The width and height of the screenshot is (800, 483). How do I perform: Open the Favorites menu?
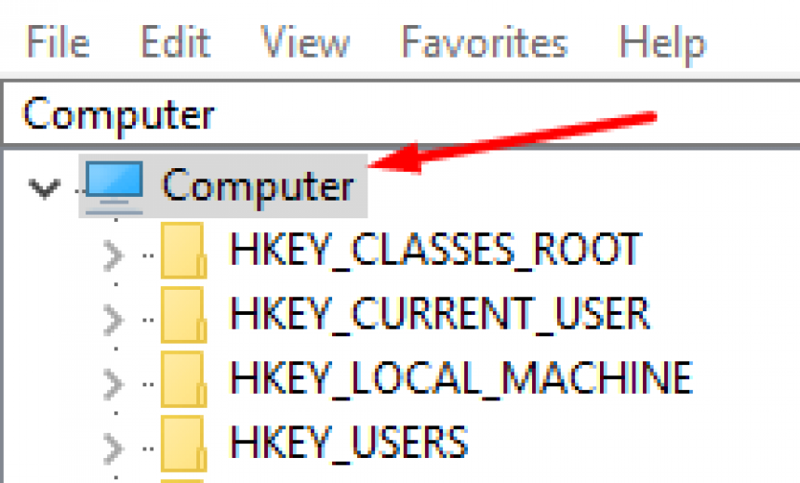coord(484,42)
